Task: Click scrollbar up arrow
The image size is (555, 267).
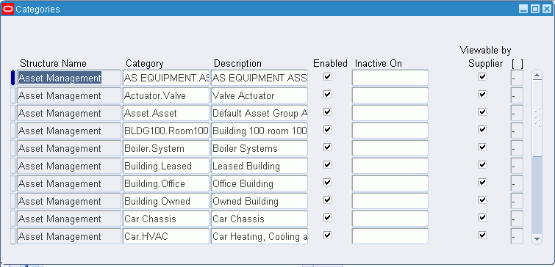Action: 537,75
